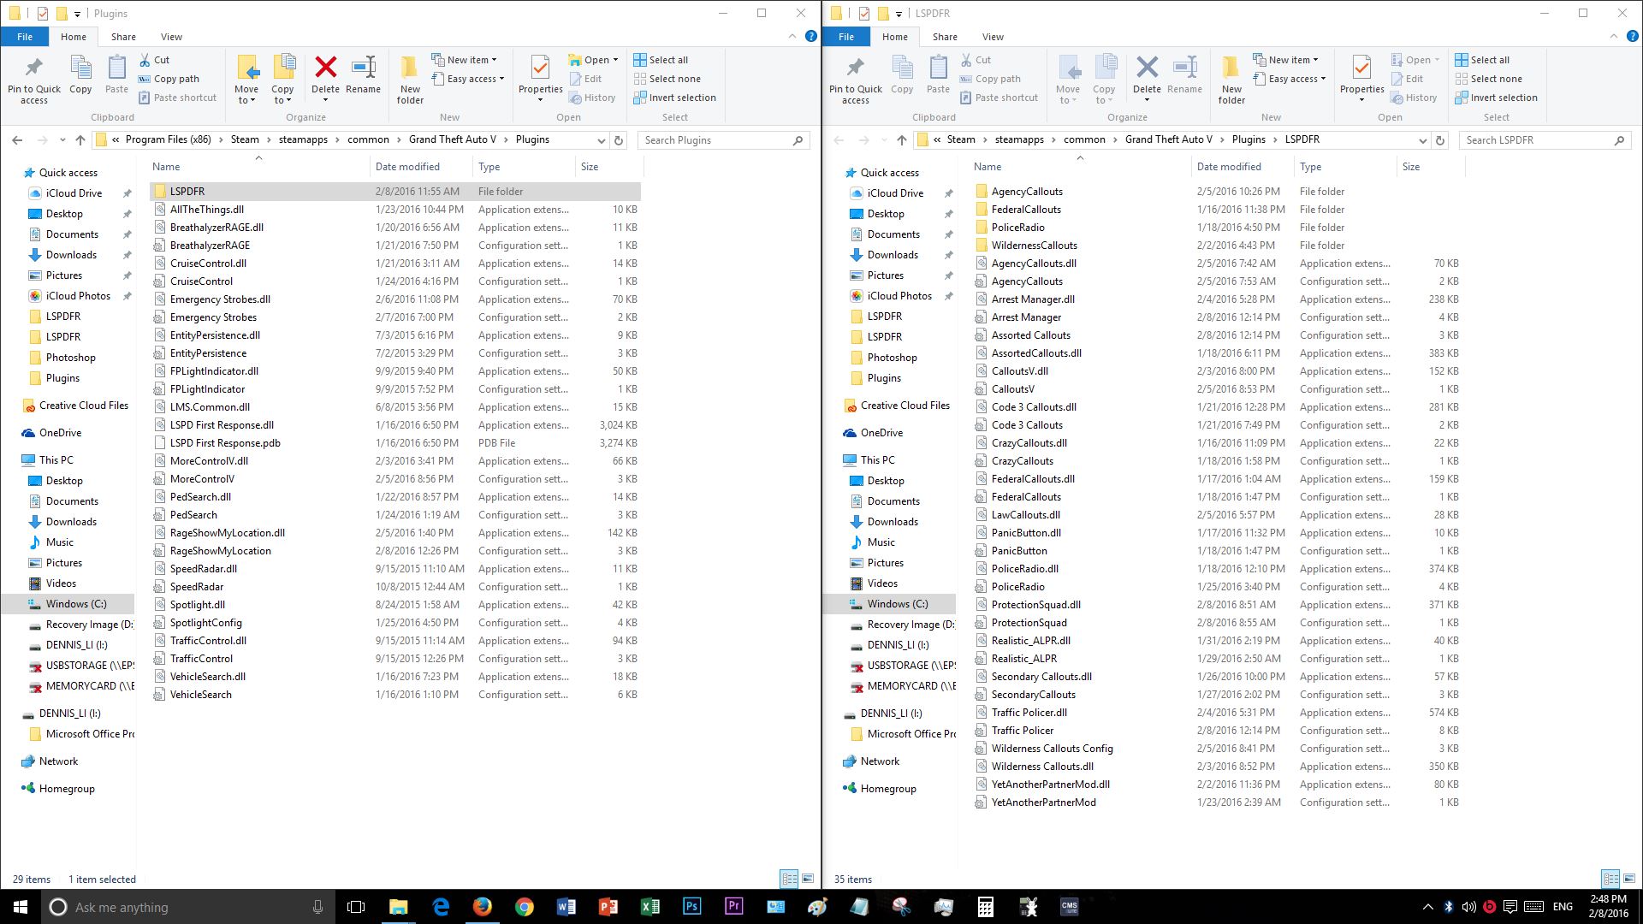The width and height of the screenshot is (1643, 924).
Task: Switch LSPDFR window to details view toggle
Action: 1610,879
